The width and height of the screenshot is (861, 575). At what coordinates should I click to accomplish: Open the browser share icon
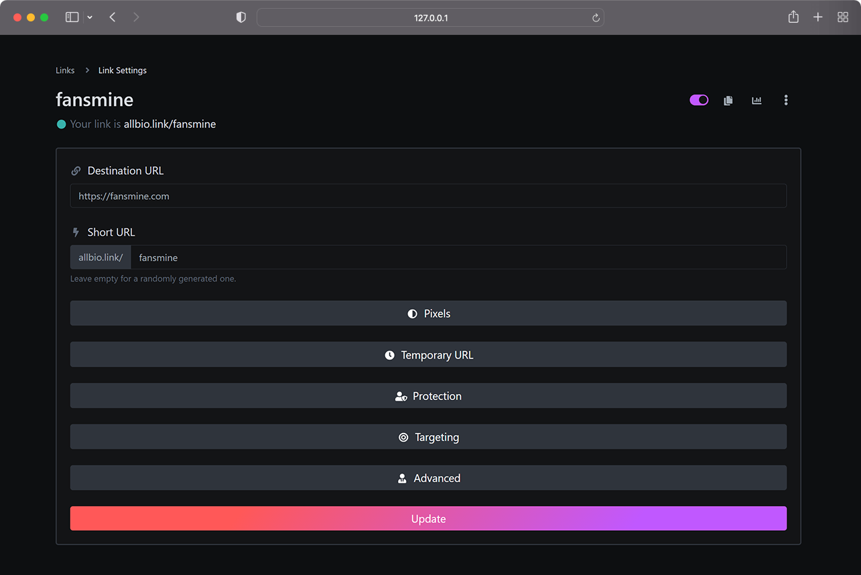(x=793, y=17)
